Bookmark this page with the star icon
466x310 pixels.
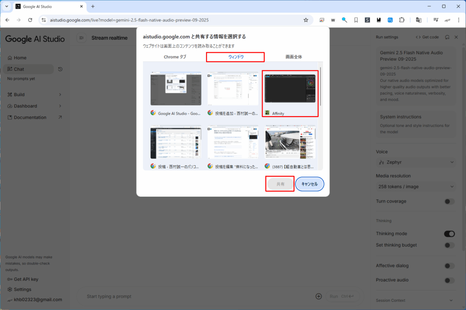(306, 20)
